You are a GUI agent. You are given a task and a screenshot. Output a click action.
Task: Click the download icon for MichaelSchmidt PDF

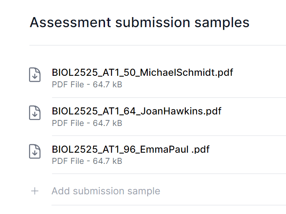coord(35,75)
